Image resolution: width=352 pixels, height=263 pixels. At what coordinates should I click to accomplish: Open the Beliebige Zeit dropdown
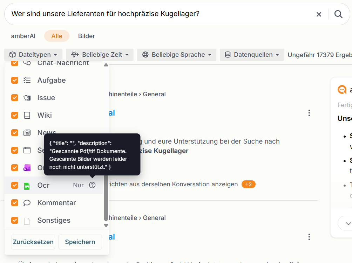coord(100,55)
